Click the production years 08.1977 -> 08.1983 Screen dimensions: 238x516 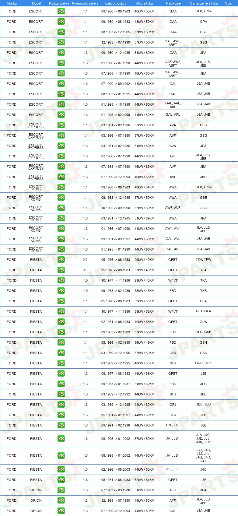[x=116, y=374]
